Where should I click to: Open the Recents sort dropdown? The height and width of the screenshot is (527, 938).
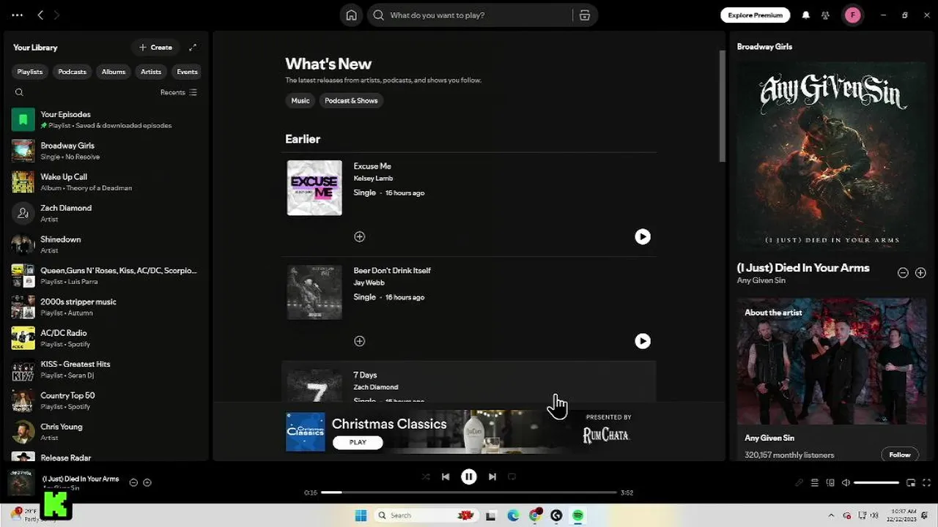[x=179, y=92]
